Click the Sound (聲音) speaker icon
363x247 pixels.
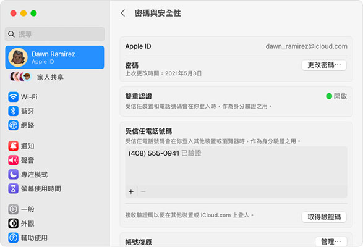click(x=13, y=160)
